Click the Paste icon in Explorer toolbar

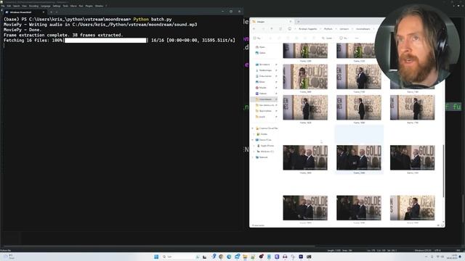[x=288, y=38]
